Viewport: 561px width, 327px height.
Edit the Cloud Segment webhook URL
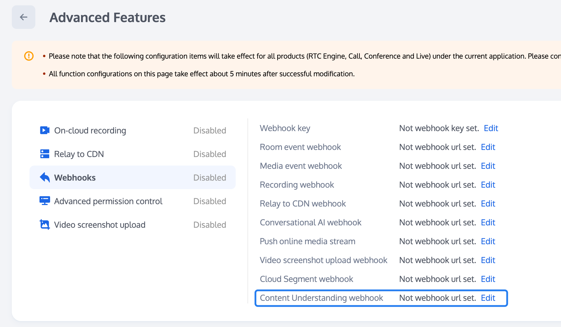click(488, 279)
